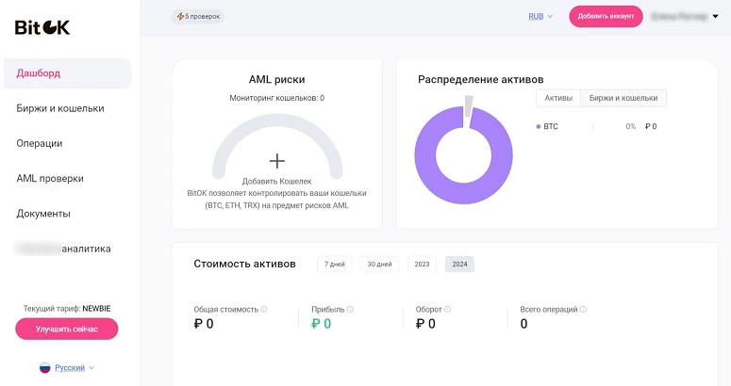This screenshot has width=731, height=386.
Task: Expand the user account menu
Action: pyautogui.click(x=715, y=16)
